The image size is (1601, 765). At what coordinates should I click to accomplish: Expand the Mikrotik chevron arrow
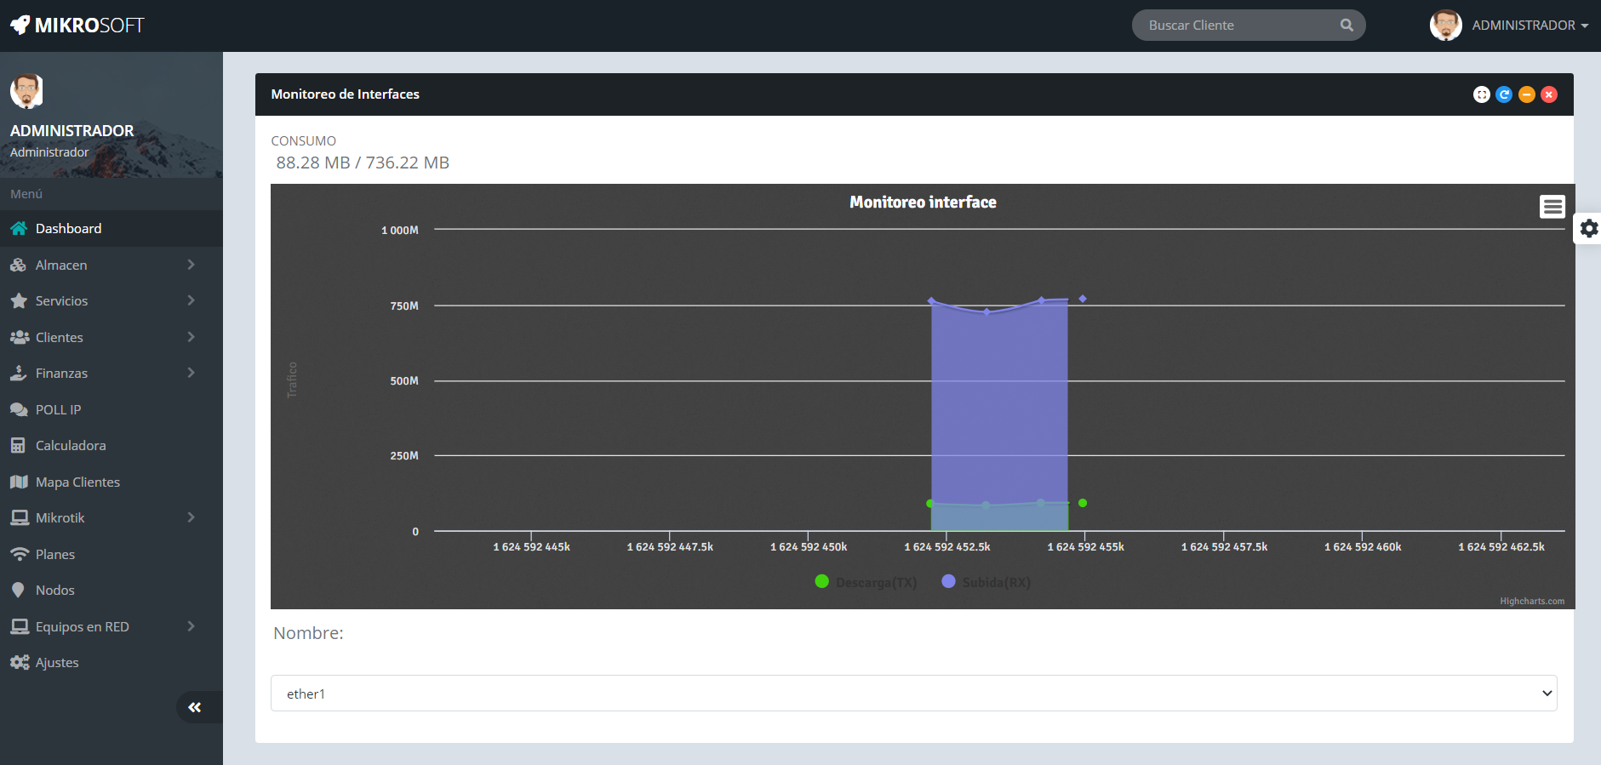191,518
